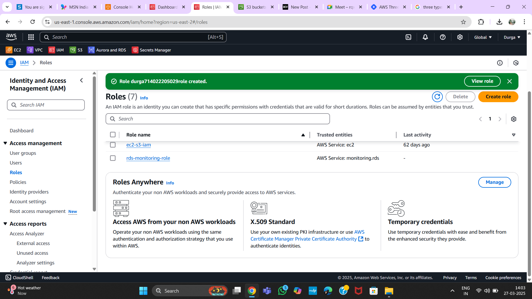The image size is (532, 299).
Task: Open VPC favorites shortcut
Action: [x=35, y=50]
